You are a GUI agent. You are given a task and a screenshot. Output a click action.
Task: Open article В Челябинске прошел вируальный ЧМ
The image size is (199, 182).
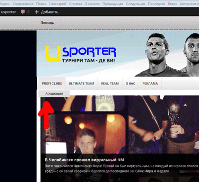click(x=84, y=160)
